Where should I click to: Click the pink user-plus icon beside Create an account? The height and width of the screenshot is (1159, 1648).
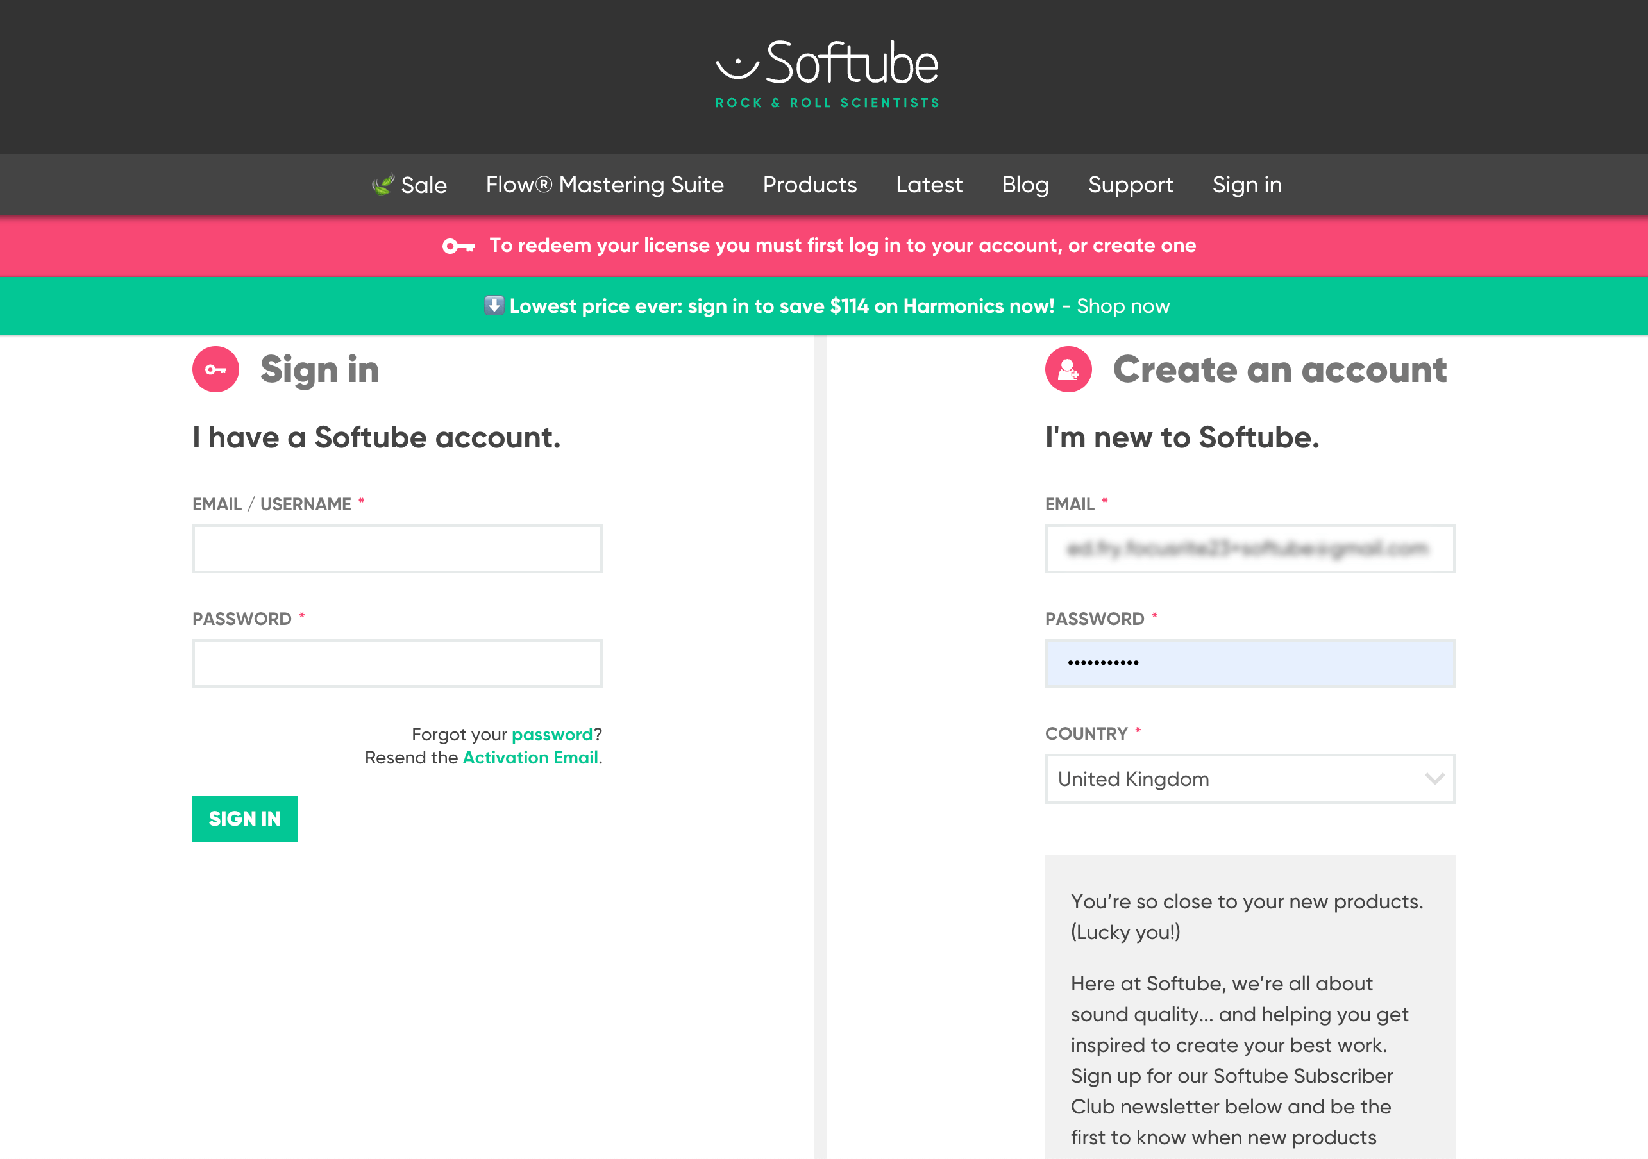tap(1068, 370)
